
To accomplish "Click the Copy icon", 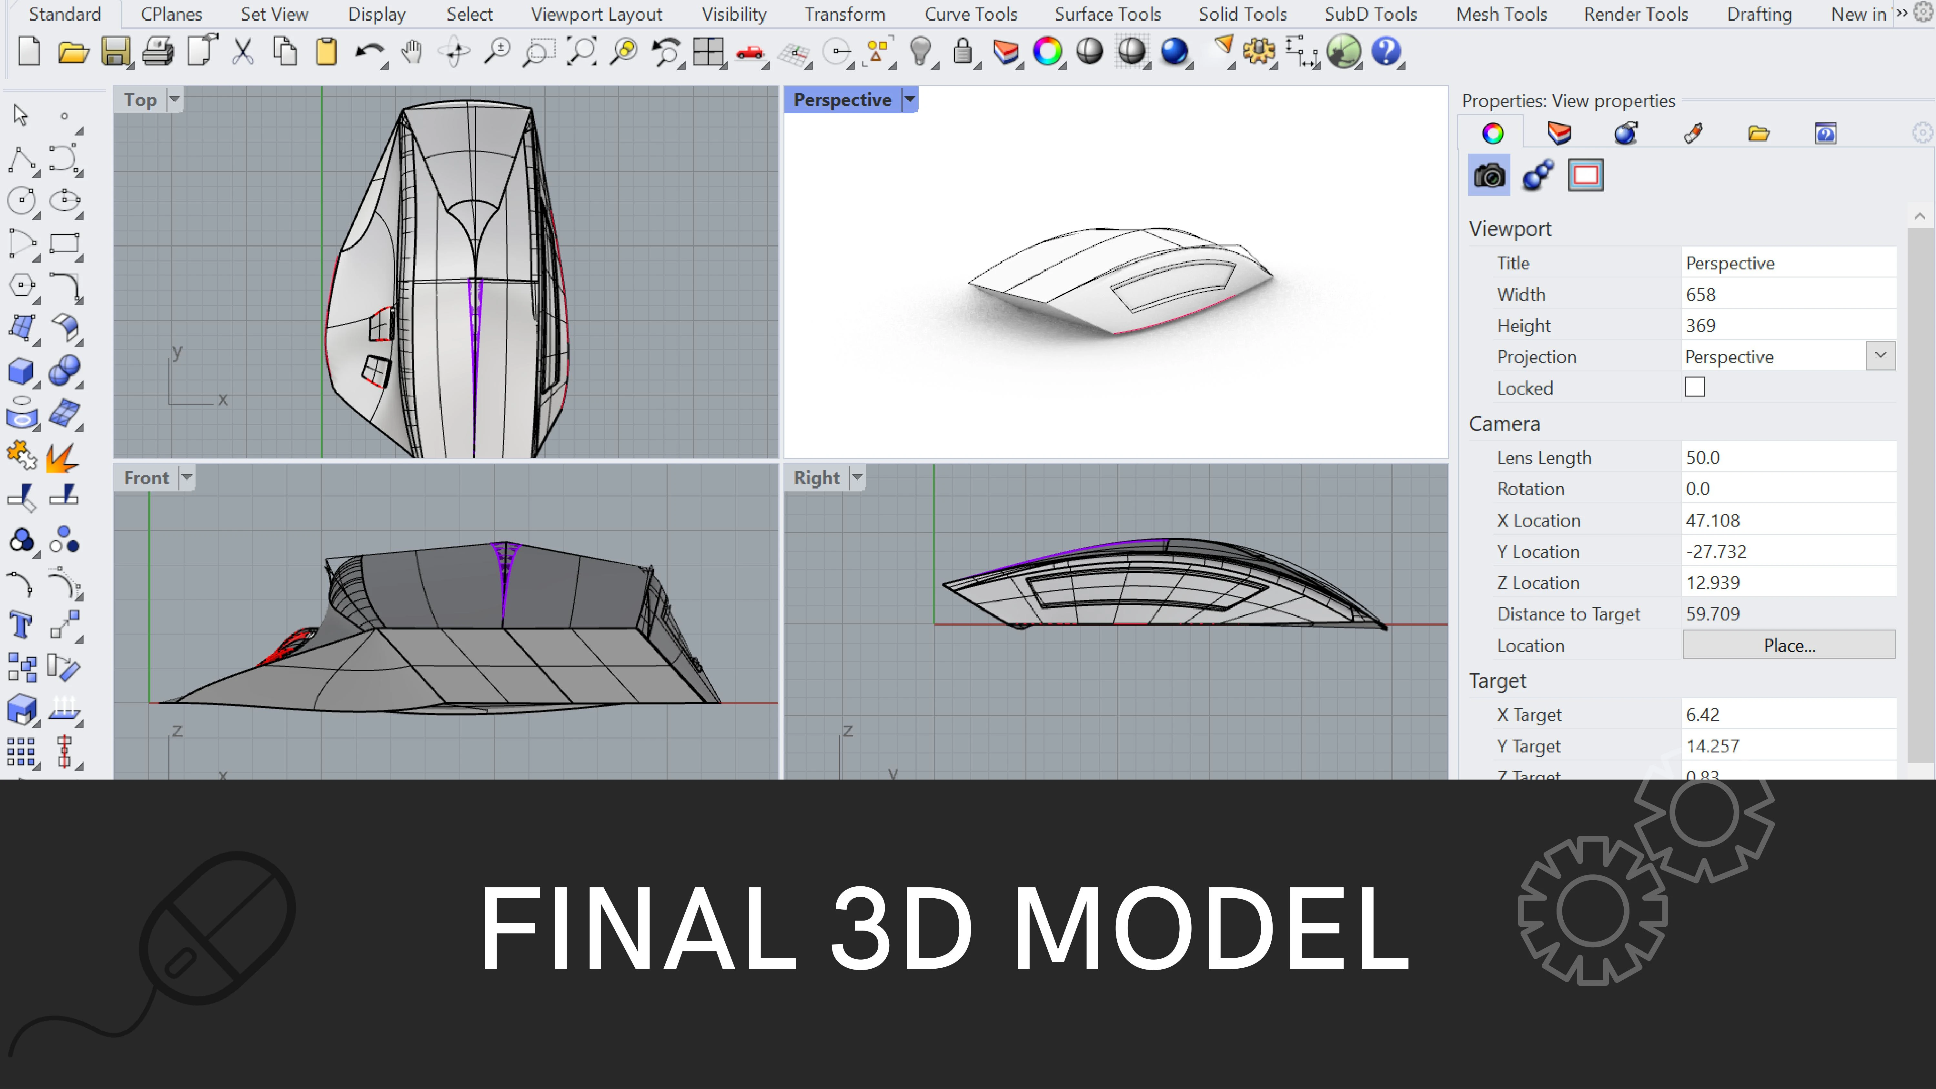I will point(285,52).
